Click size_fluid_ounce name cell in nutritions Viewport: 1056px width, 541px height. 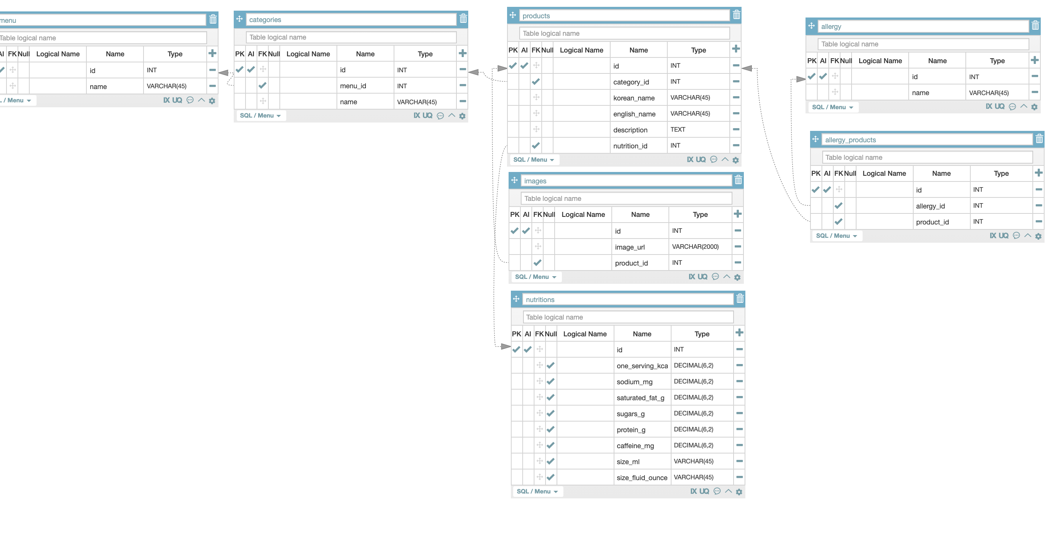tap(642, 477)
